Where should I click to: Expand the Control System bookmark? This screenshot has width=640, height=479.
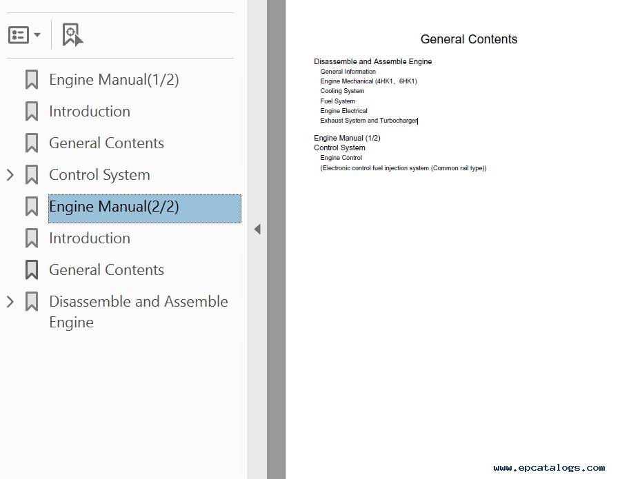pos(10,175)
